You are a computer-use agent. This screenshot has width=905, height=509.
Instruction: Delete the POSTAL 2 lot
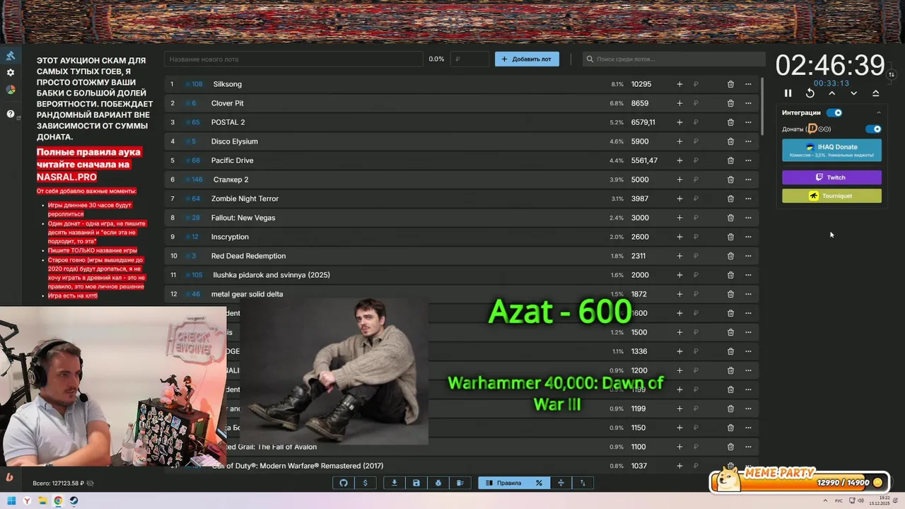tap(730, 122)
